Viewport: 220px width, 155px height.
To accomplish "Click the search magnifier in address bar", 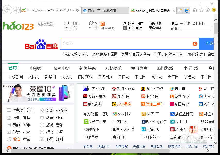I will pyautogui.click(x=69, y=10).
